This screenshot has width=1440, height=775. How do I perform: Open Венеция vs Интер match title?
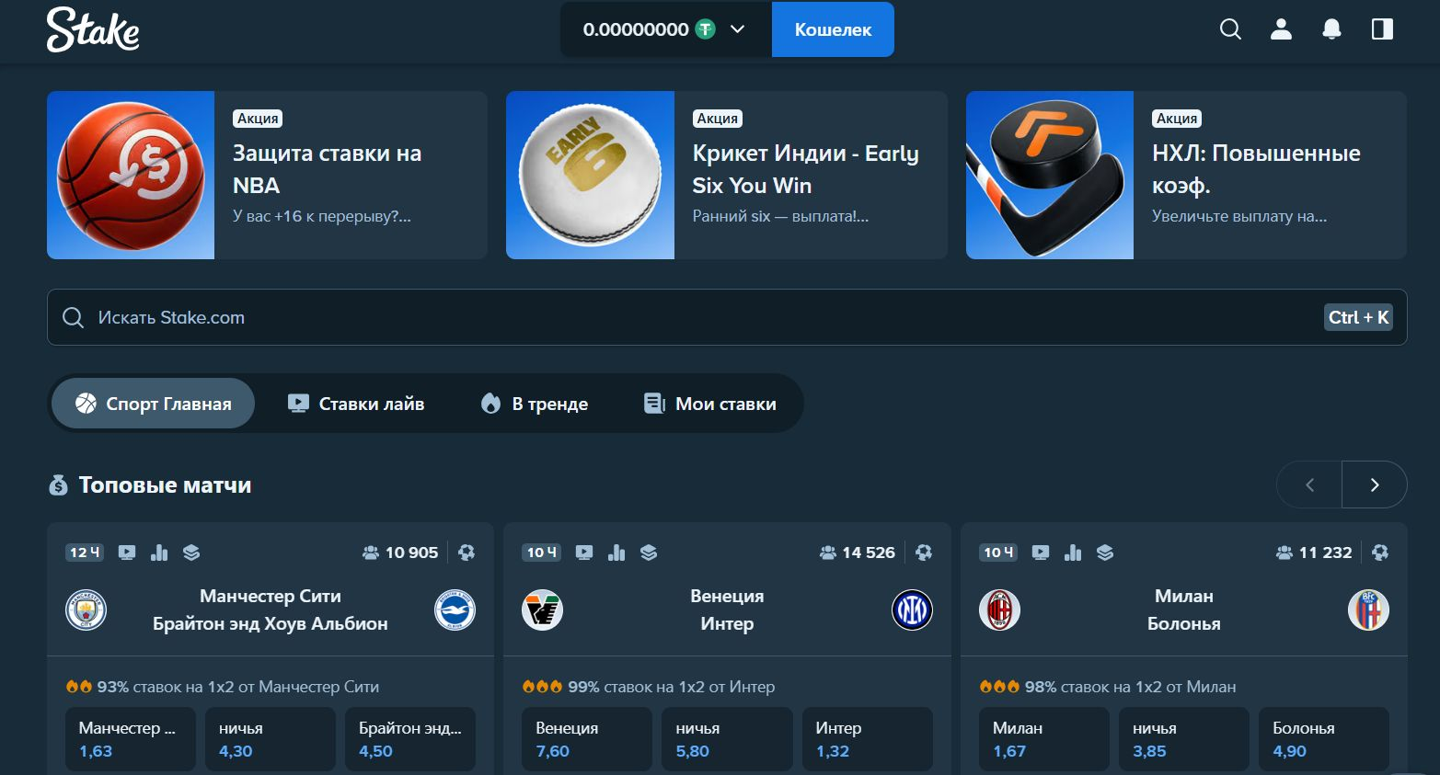point(727,610)
